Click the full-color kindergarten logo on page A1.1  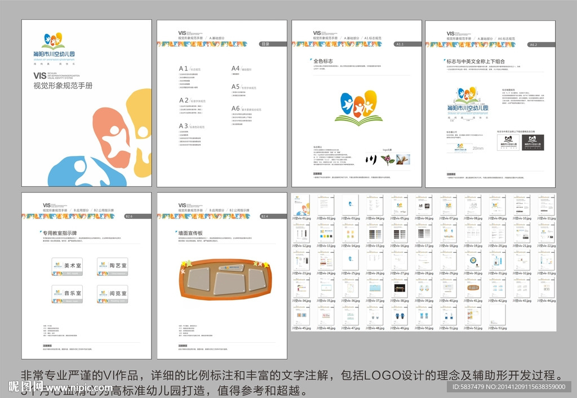(358, 108)
